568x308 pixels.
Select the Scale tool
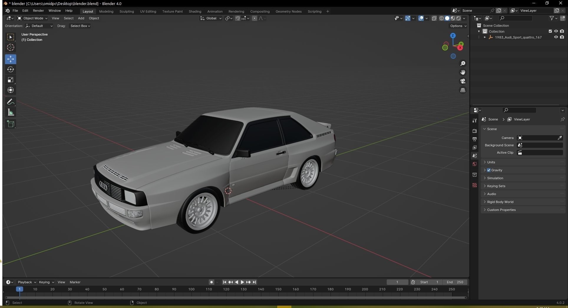pyautogui.click(x=11, y=80)
